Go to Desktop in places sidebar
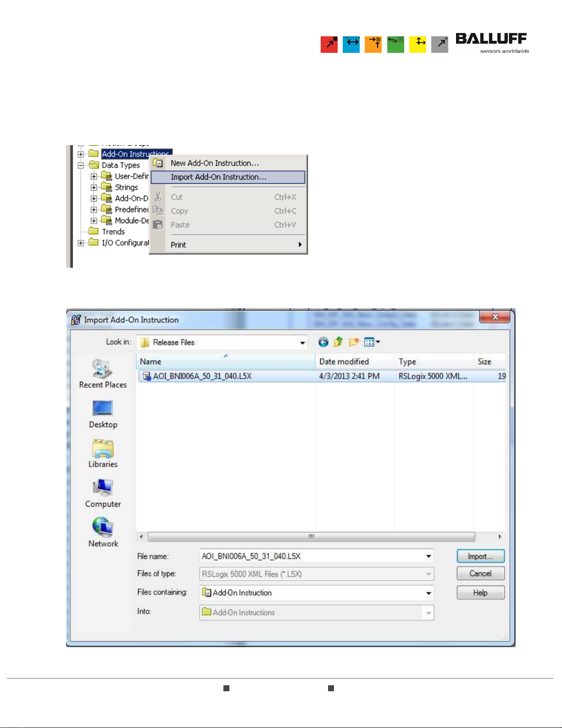 [x=103, y=414]
